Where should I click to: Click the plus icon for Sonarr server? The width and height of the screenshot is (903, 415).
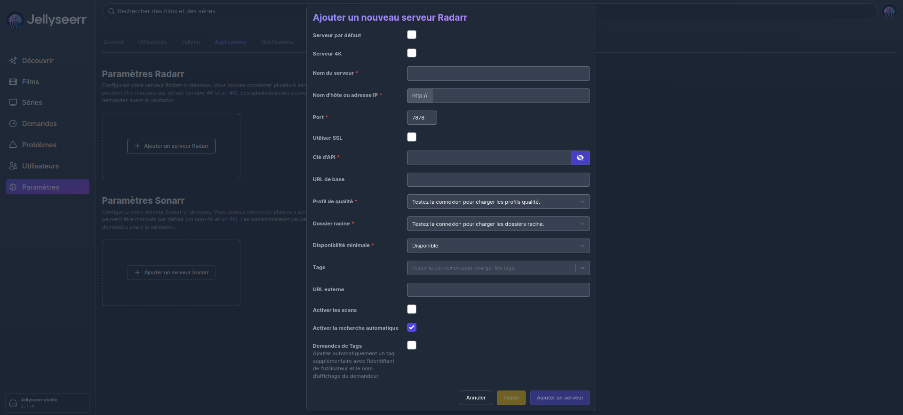[x=137, y=273]
